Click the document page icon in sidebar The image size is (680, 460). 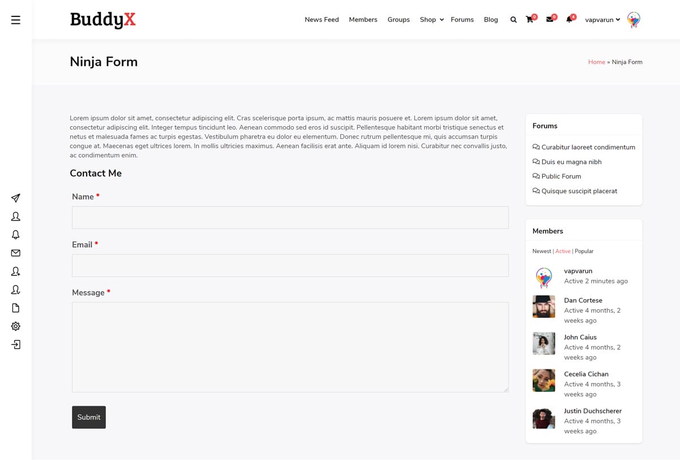[x=16, y=308]
